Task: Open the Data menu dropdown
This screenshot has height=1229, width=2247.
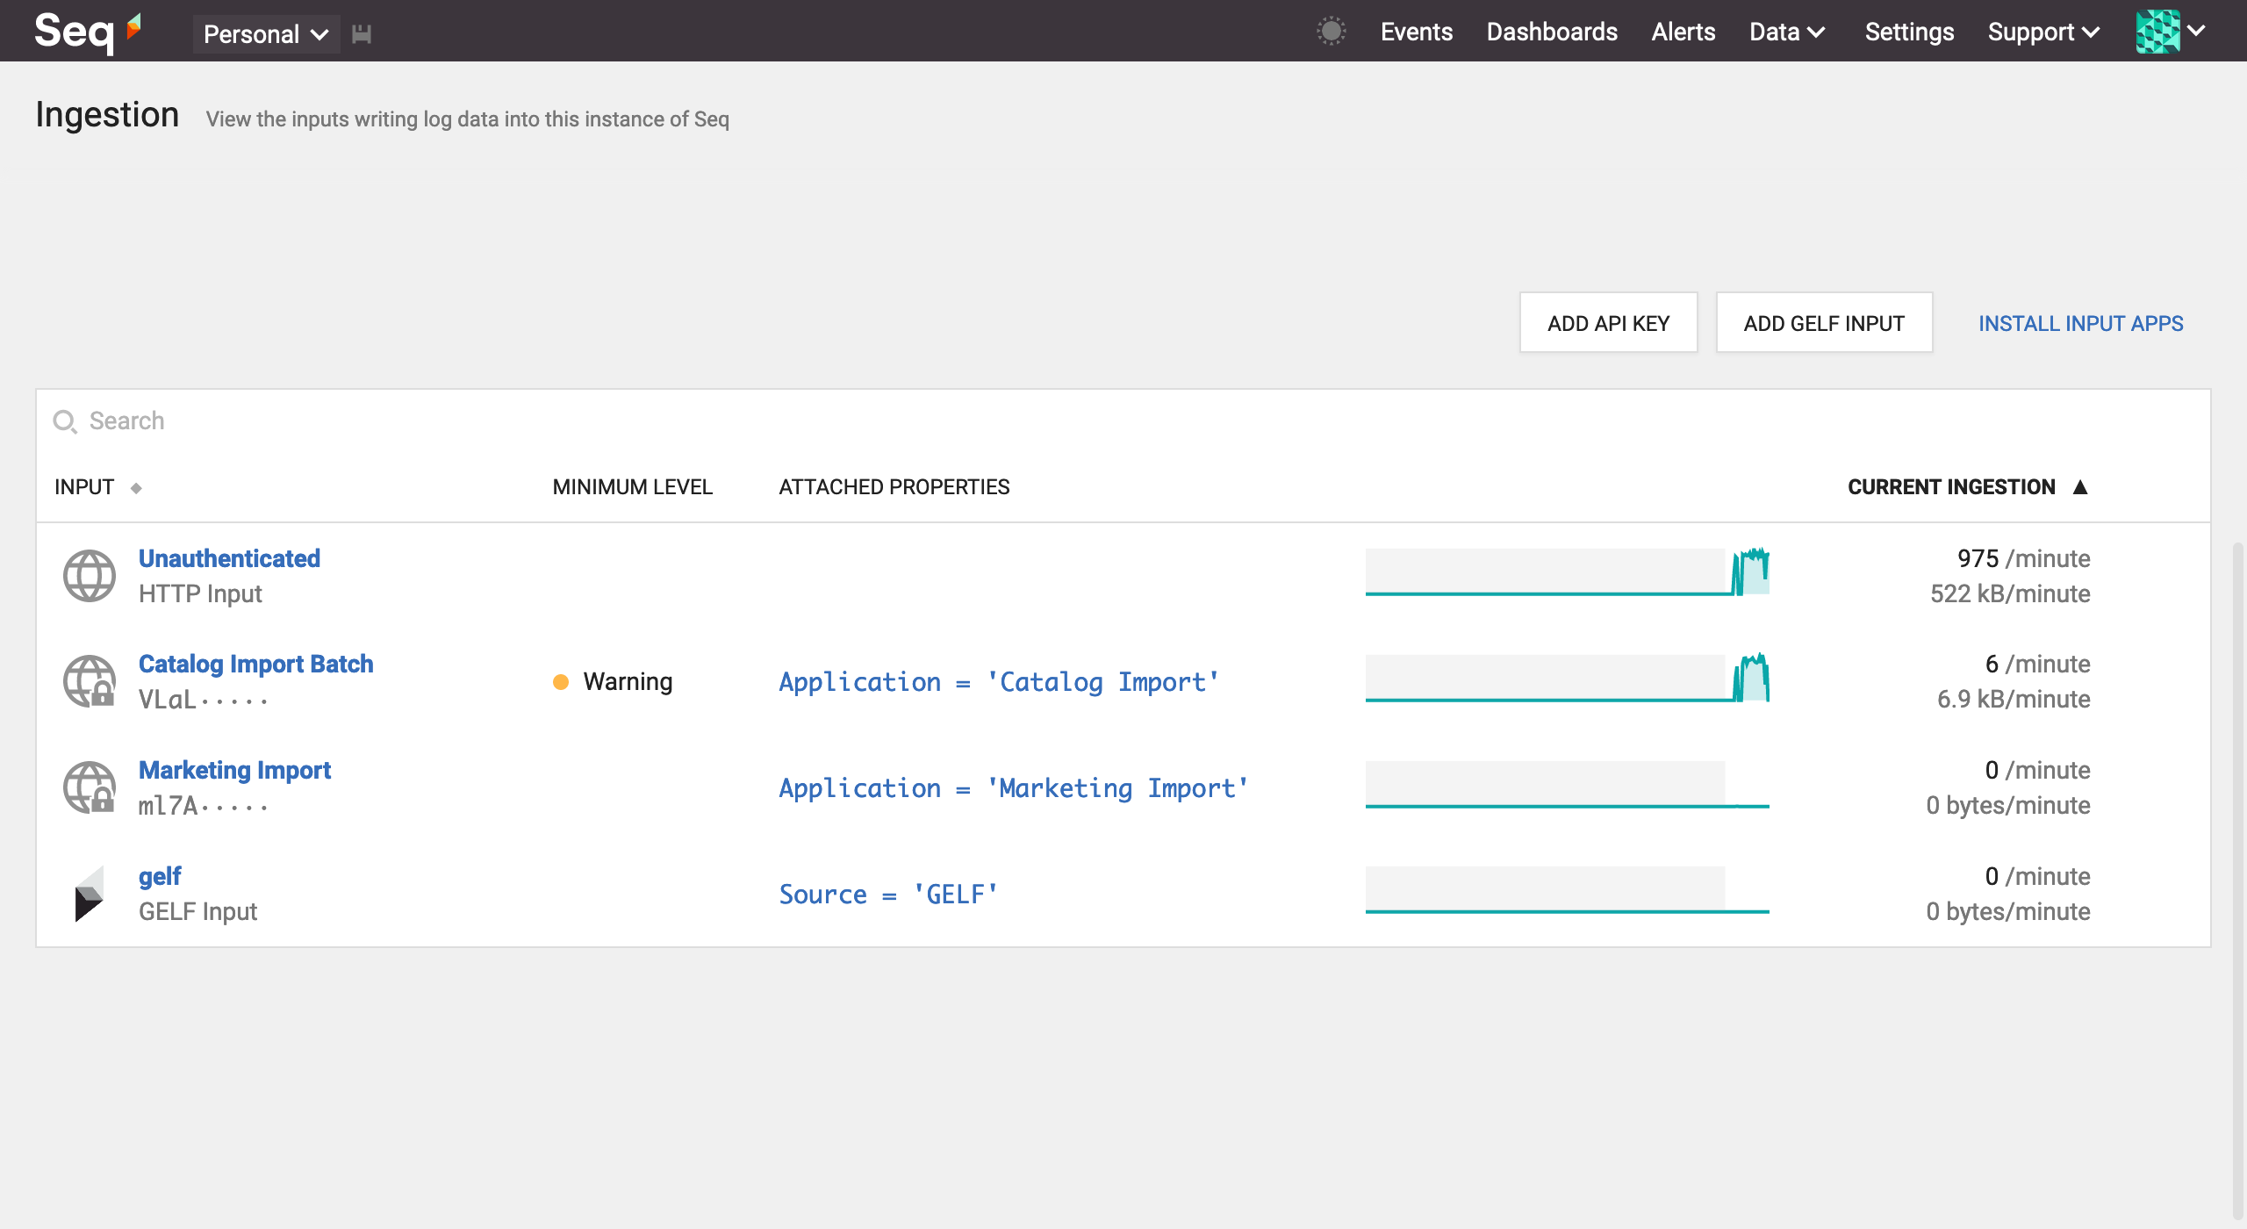Action: point(1787,32)
